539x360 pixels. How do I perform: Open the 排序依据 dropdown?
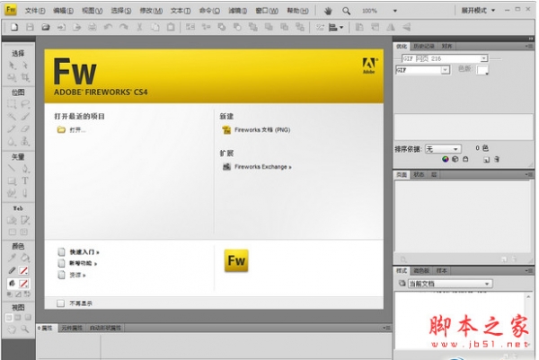click(443, 149)
